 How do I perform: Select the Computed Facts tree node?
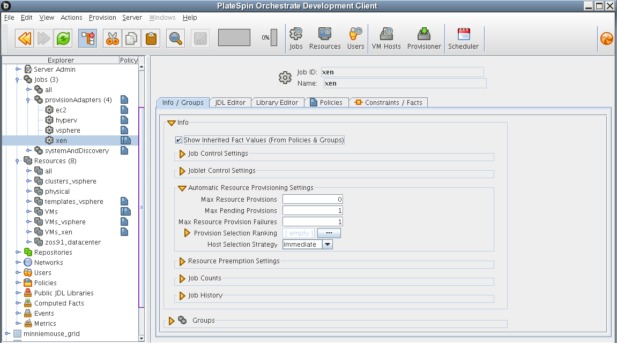(59, 303)
